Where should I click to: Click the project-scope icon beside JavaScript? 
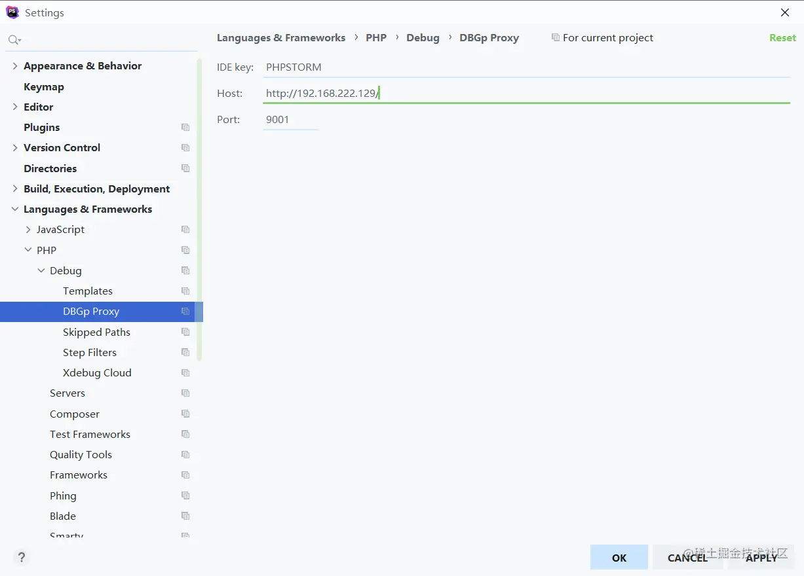pyautogui.click(x=185, y=230)
